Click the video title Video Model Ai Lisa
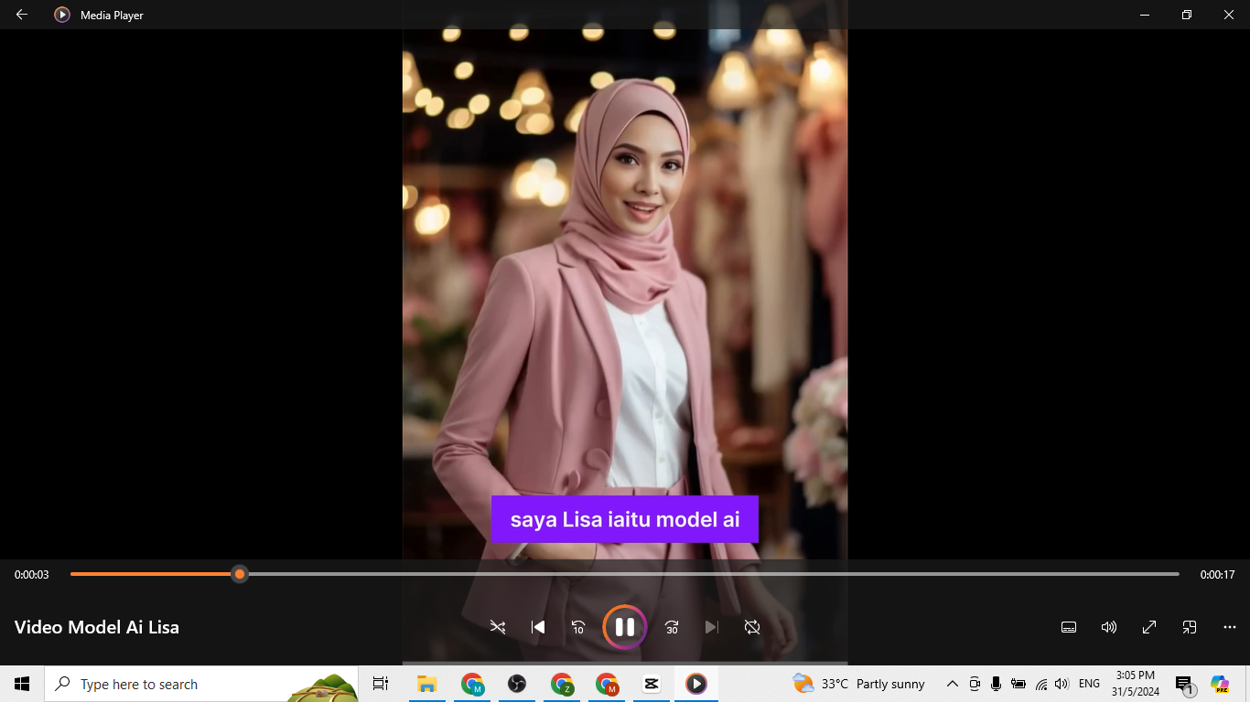Viewport: 1250px width, 702px height. 97,627
